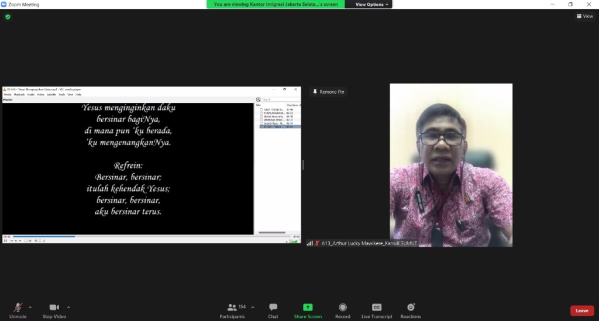The height and width of the screenshot is (321, 599).
Task: Click the Zoom logo in title bar
Action: [x=4, y=4]
